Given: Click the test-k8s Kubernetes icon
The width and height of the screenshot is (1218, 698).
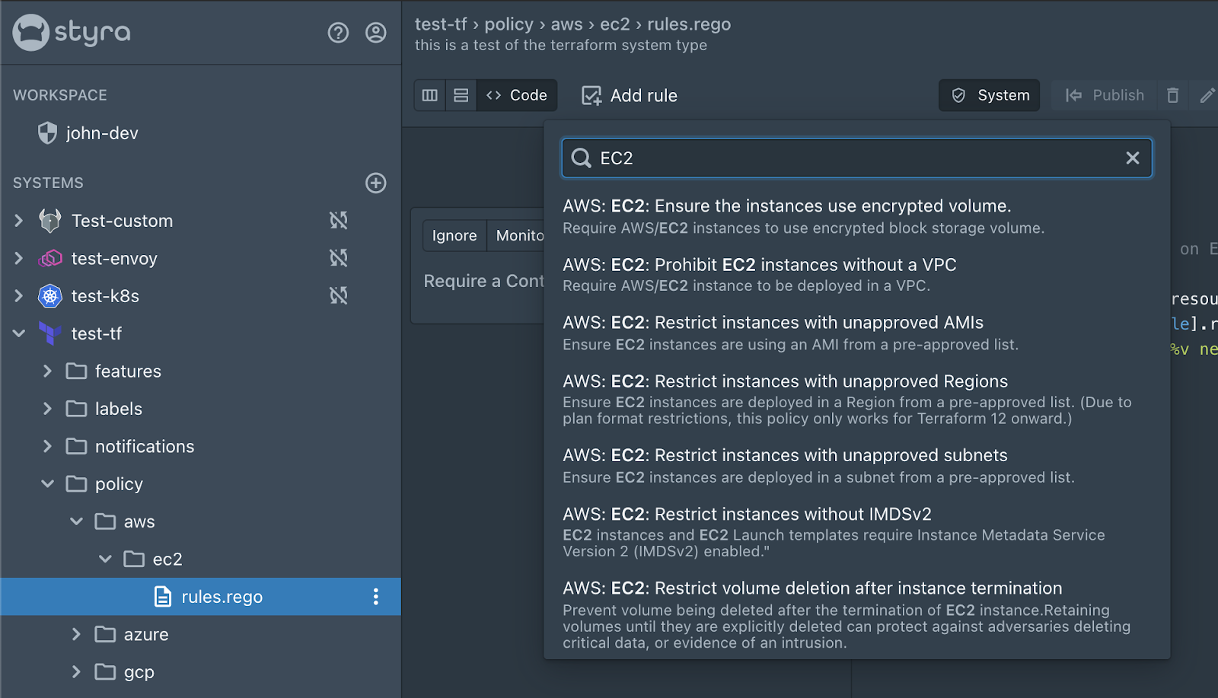Looking at the screenshot, I should (50, 295).
